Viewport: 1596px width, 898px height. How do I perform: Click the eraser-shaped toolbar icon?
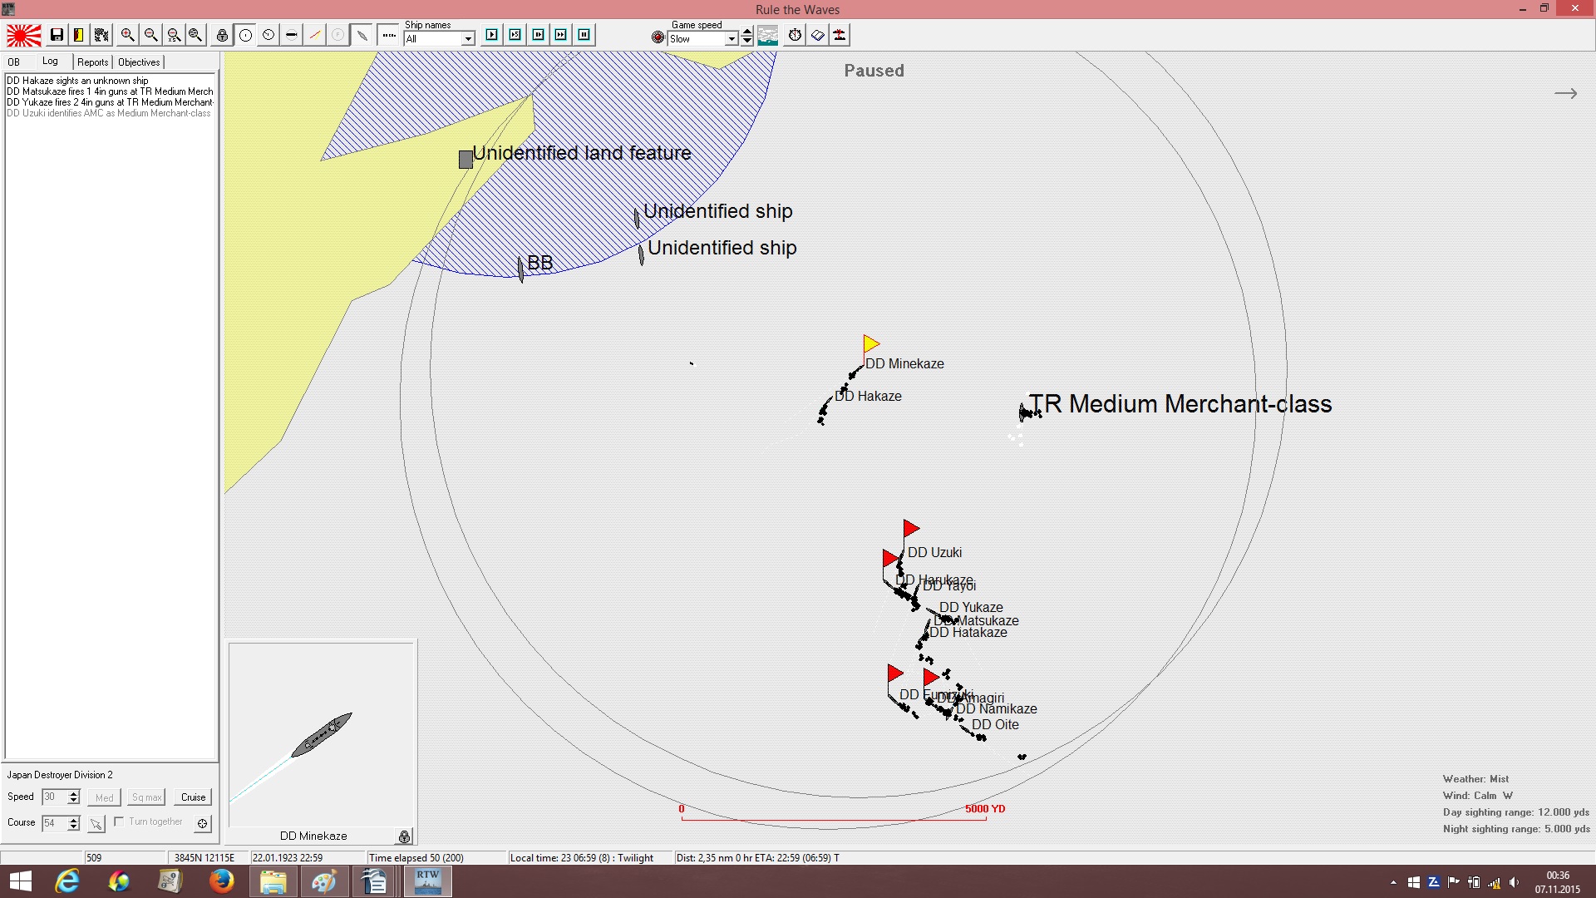pyautogui.click(x=818, y=35)
